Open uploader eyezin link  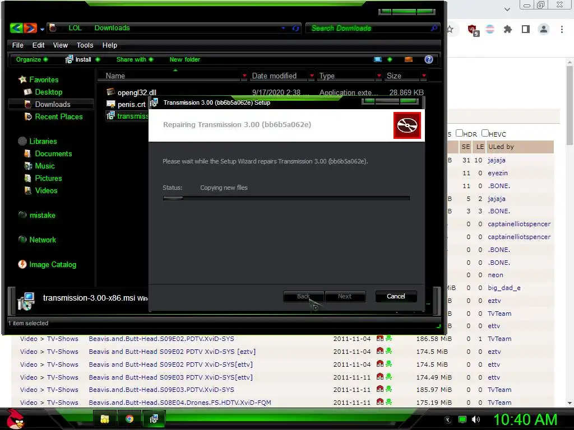pyautogui.click(x=498, y=173)
